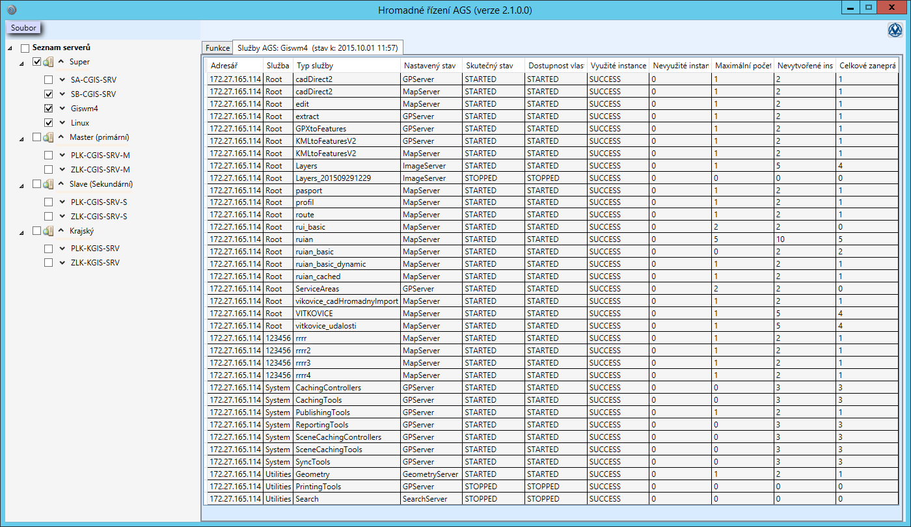Select the SB-CGIS-SRV server label

(x=93, y=94)
